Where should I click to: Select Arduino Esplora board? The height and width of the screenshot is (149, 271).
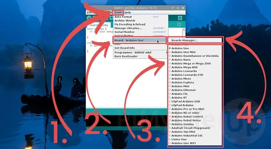click(x=195, y=82)
